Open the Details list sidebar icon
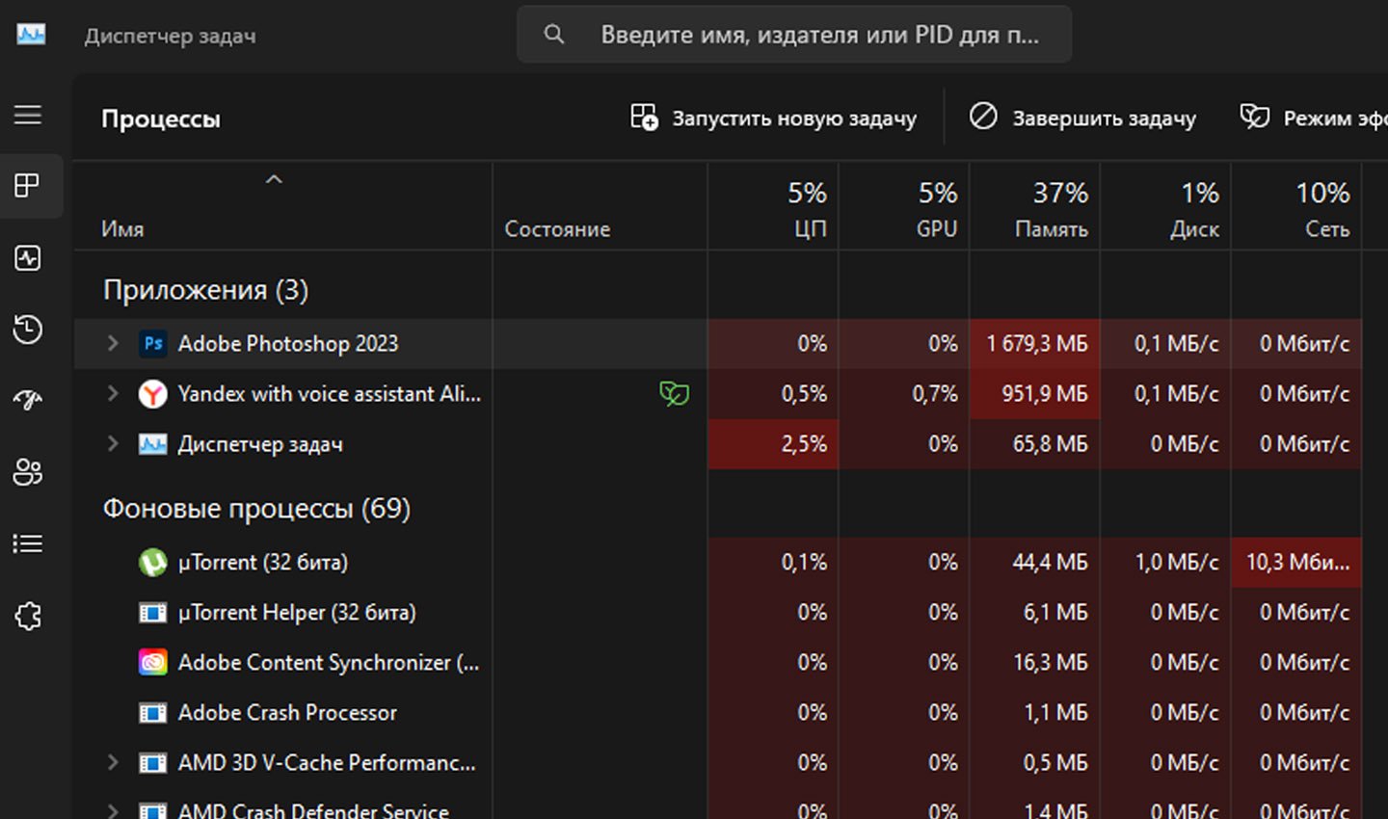1388x819 pixels. tap(28, 544)
